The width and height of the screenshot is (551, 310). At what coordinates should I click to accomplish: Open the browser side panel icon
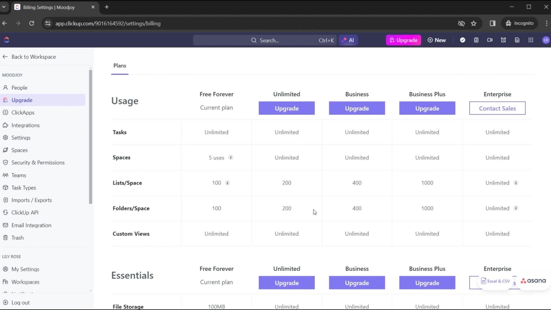click(x=492, y=24)
